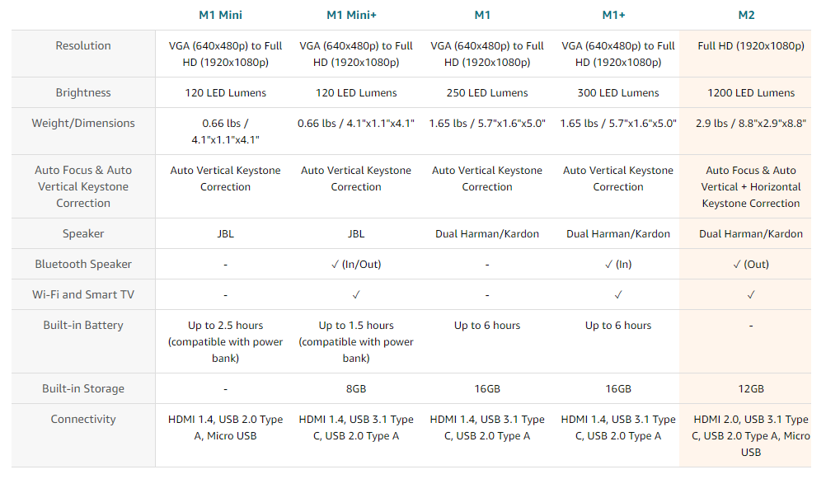
Task: Open the M1 Mini product link
Action: click(220, 15)
